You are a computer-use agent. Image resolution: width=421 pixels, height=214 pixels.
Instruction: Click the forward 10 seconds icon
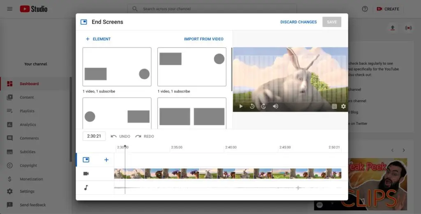pyautogui.click(x=264, y=106)
